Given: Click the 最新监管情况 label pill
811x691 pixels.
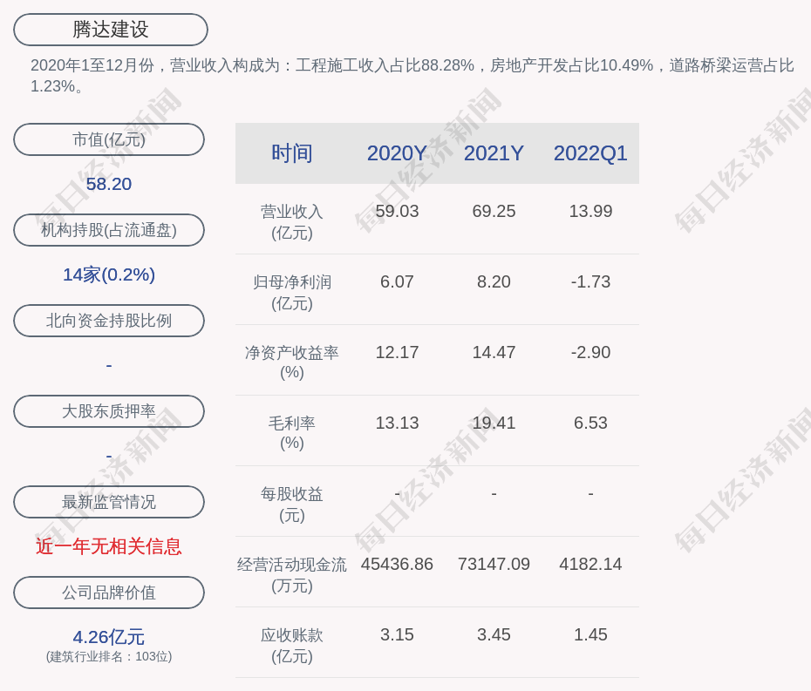Looking at the screenshot, I should pyautogui.click(x=109, y=502).
